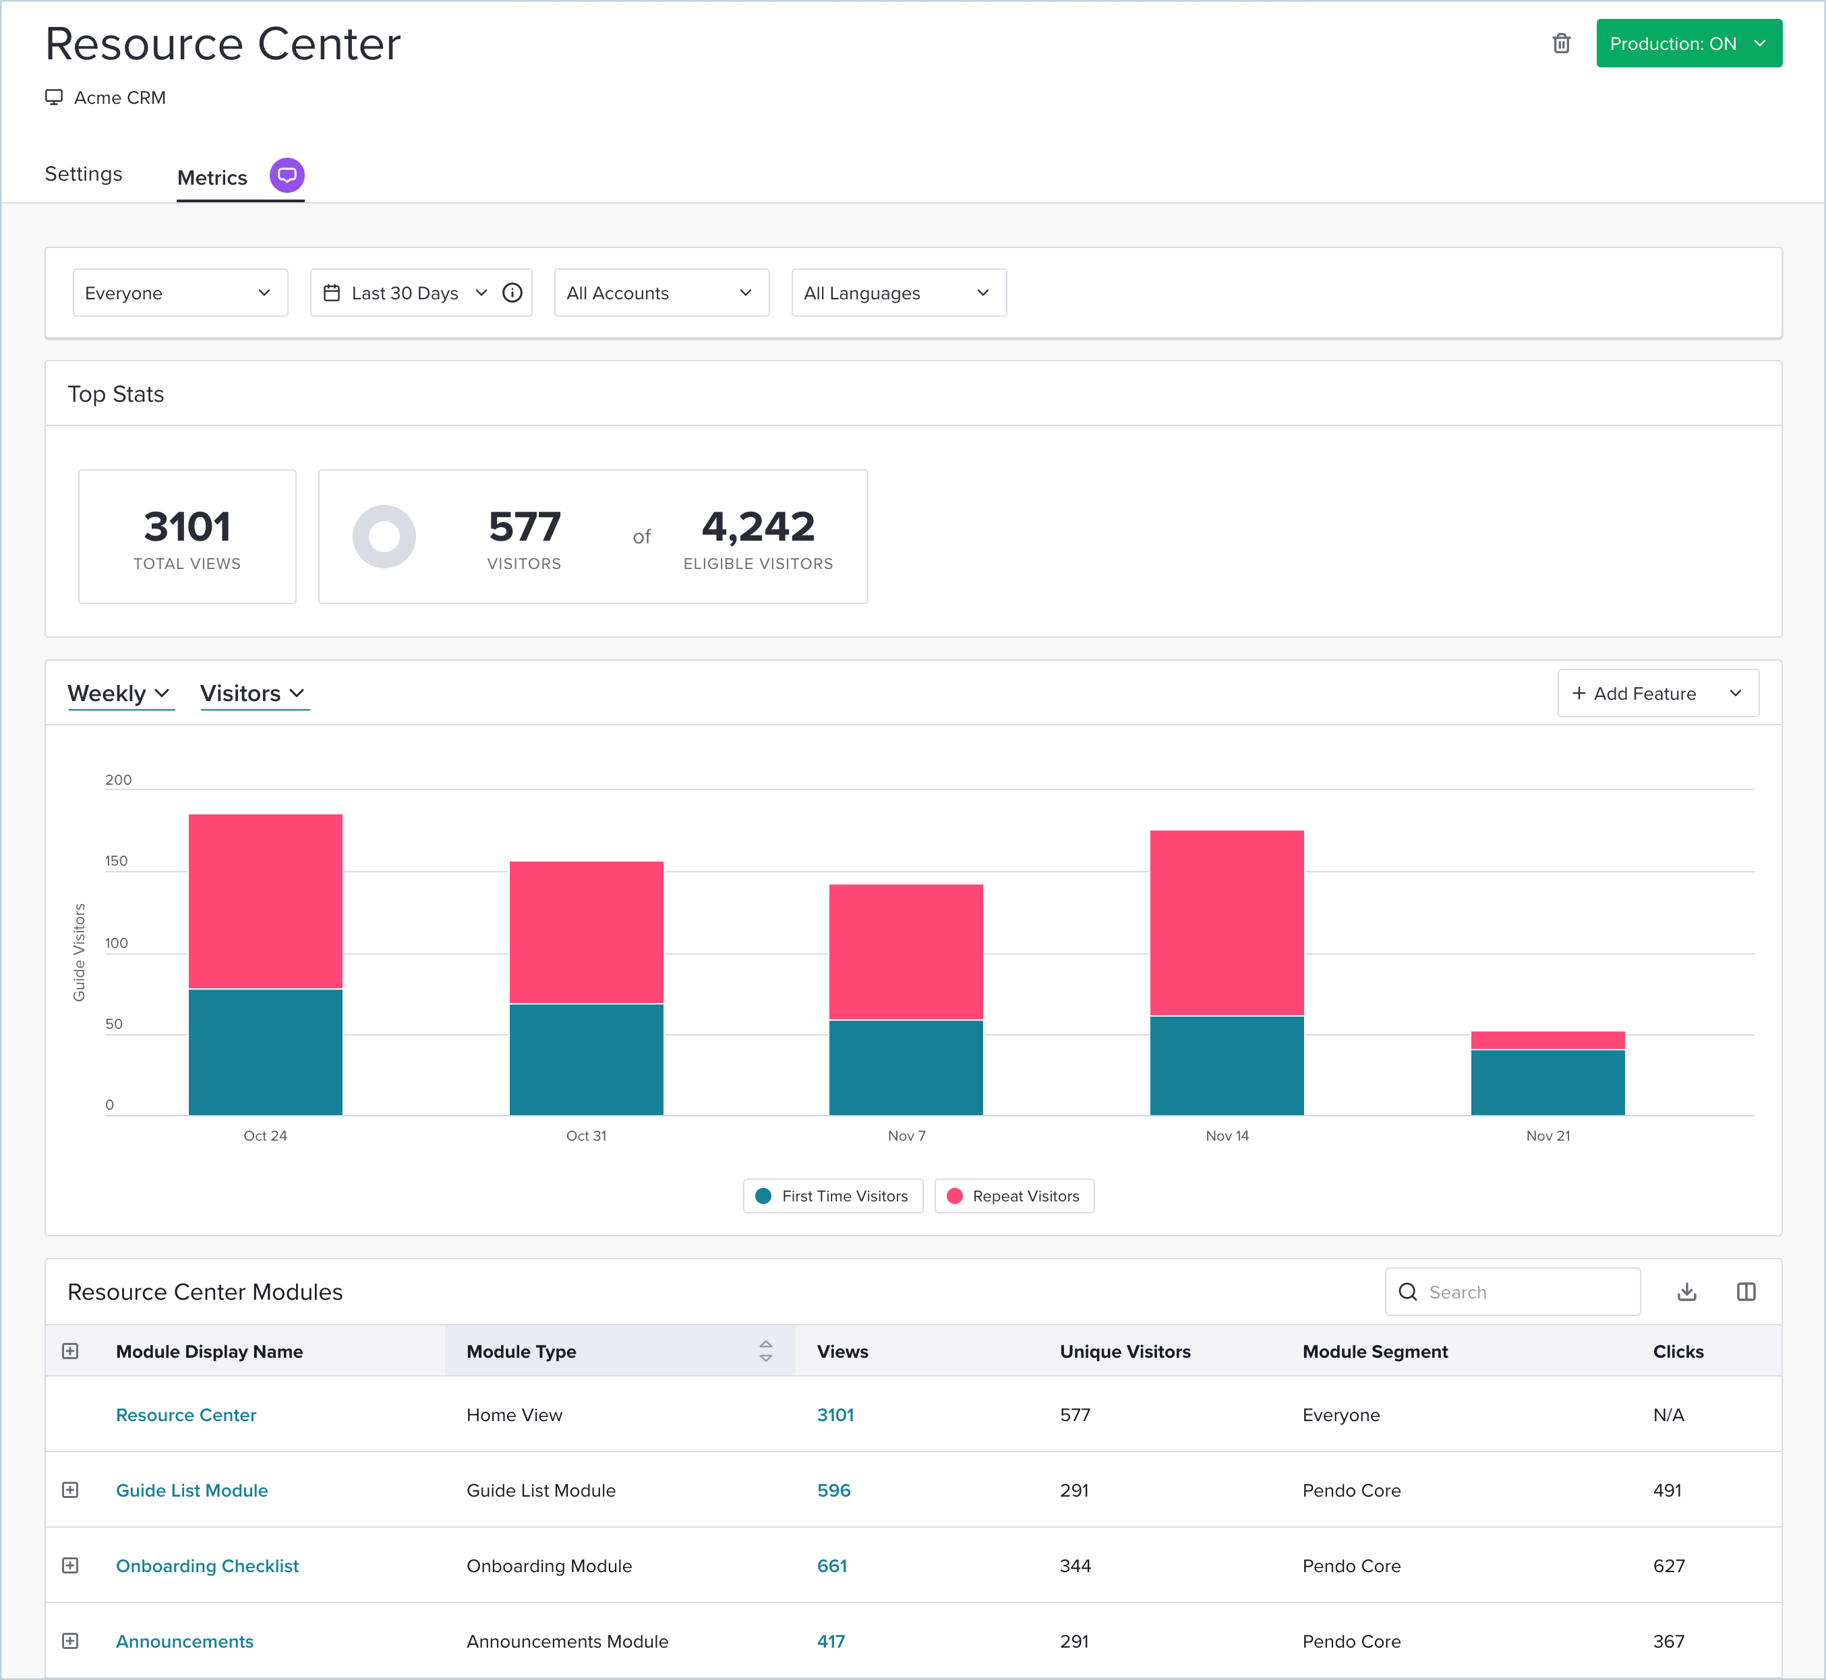Click the purple guide chat icon beside Metrics
The image size is (1826, 1680).
[x=287, y=175]
